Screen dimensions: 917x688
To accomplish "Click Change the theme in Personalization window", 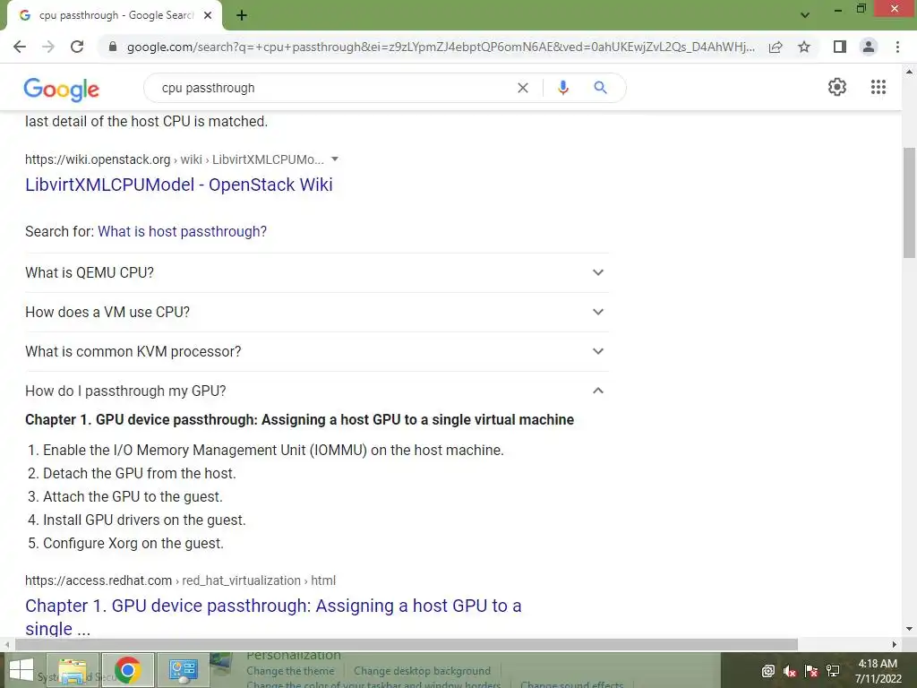I will coord(290,671).
